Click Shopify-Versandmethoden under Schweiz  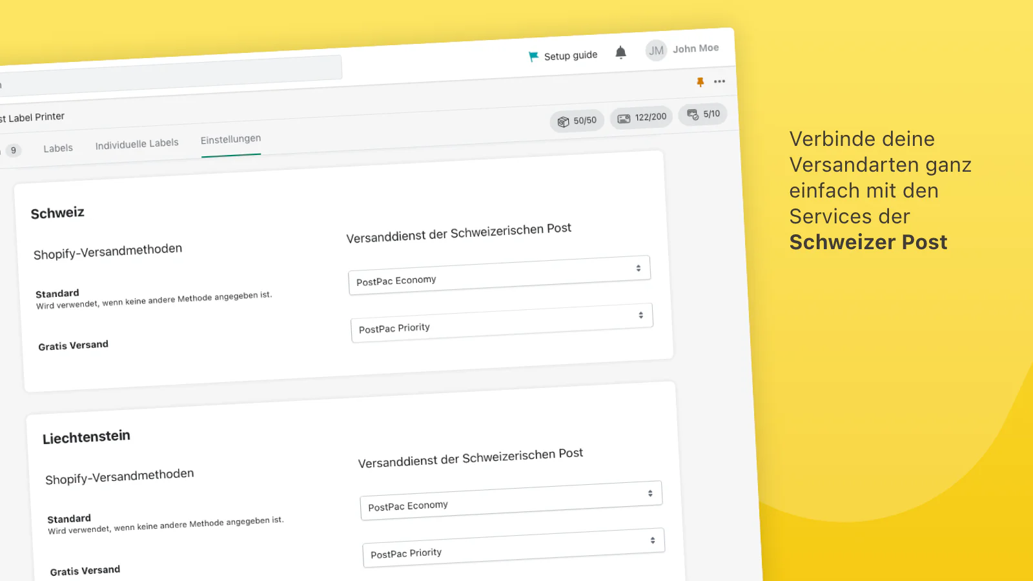point(108,251)
